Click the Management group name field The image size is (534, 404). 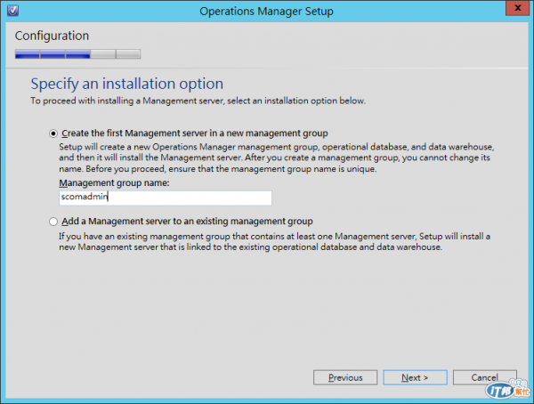(166, 198)
